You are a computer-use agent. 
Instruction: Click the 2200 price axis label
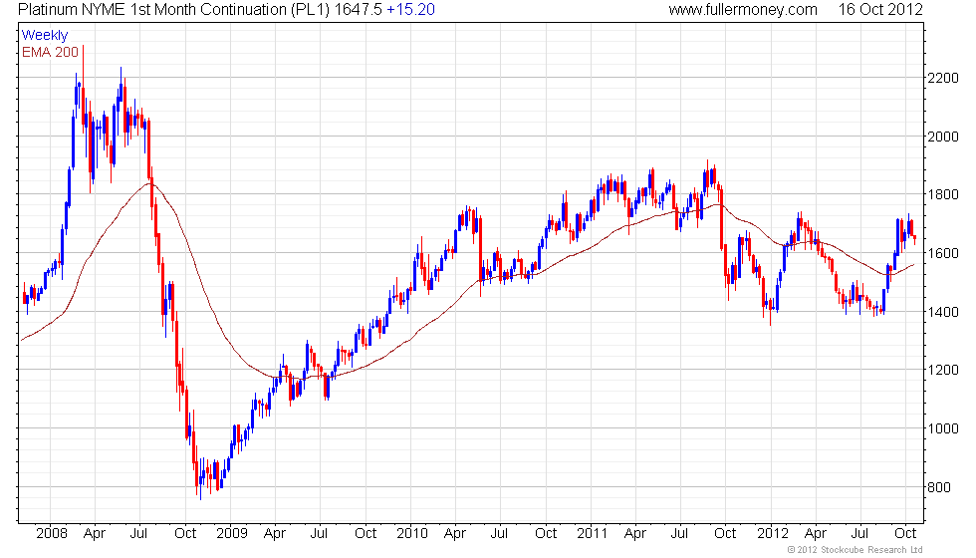tap(942, 79)
